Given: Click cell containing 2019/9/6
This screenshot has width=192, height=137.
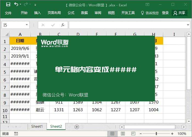Looking at the screenshot, I should 20,48.
